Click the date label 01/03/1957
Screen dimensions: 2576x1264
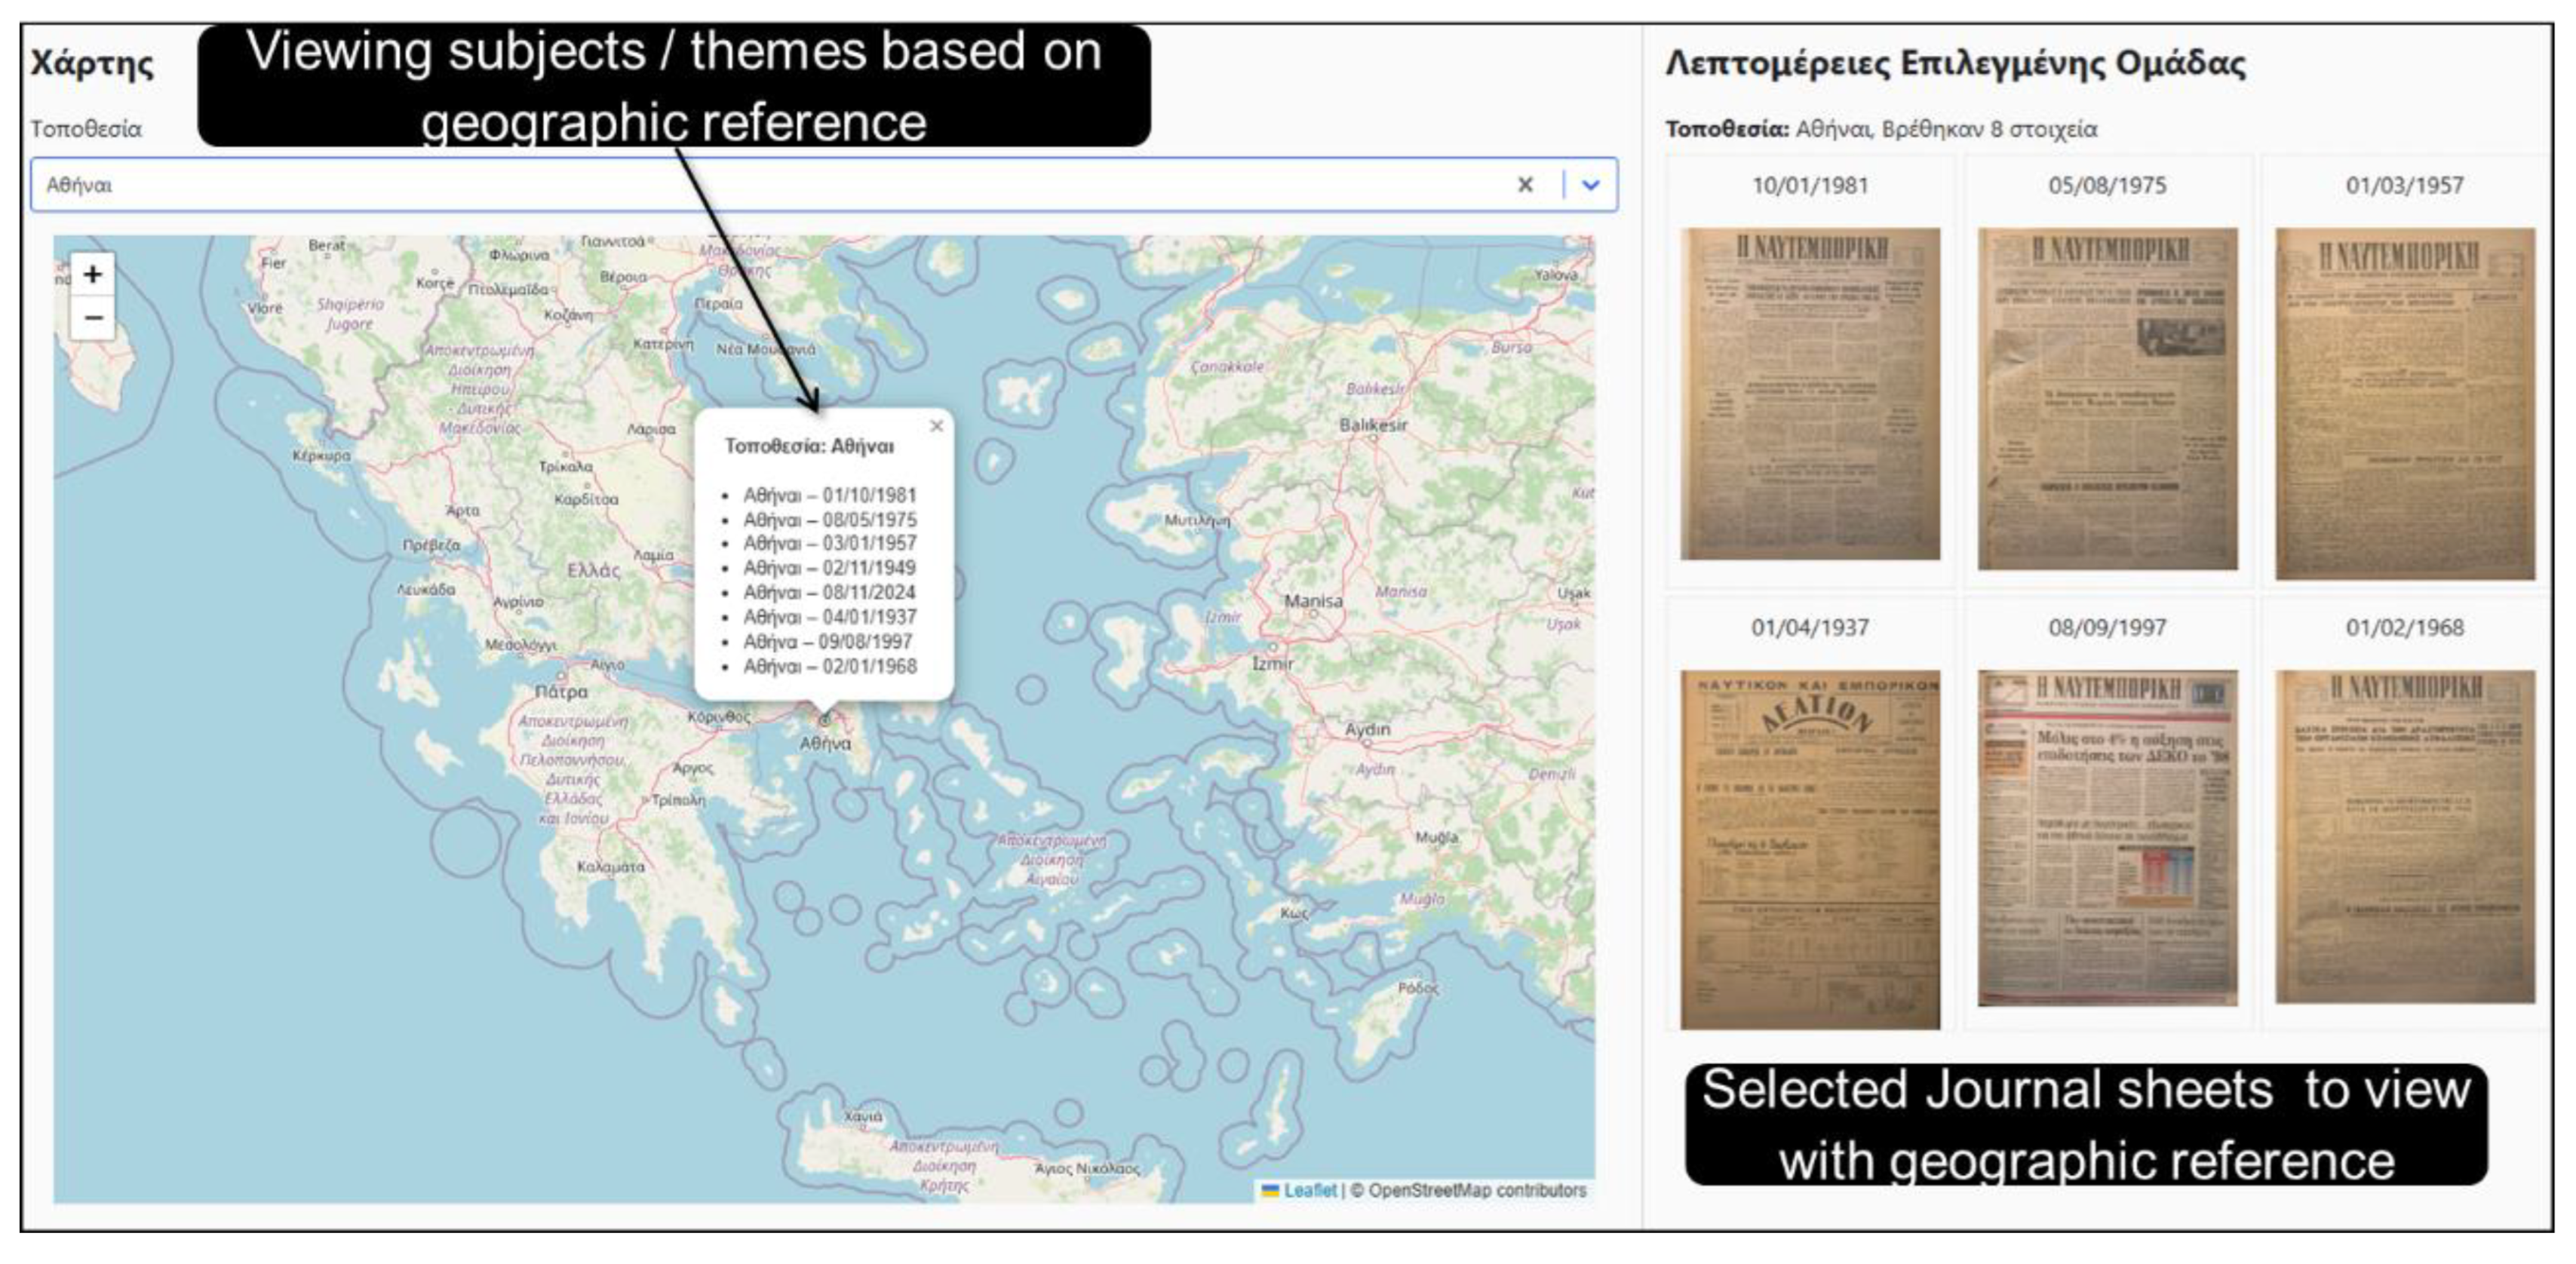(2405, 186)
